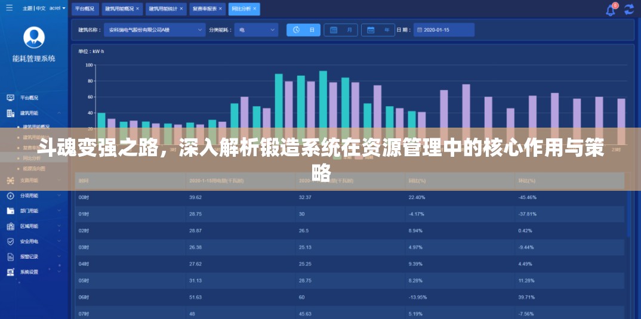The height and width of the screenshot is (319, 641).
Task: Select the 年 (year) period option
Action: click(x=378, y=30)
